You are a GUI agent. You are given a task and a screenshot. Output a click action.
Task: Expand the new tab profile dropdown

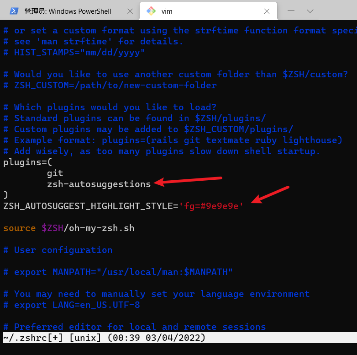pyautogui.click(x=310, y=11)
